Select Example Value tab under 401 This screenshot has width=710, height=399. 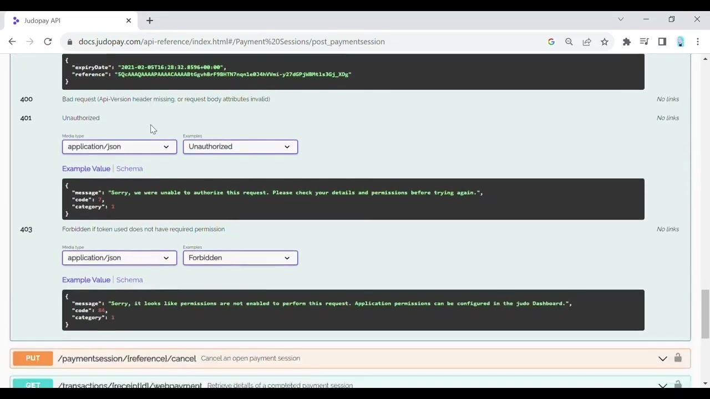click(86, 168)
